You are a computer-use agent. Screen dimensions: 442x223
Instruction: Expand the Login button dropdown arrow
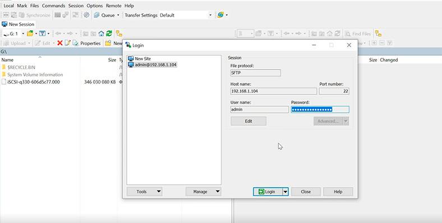286,192
